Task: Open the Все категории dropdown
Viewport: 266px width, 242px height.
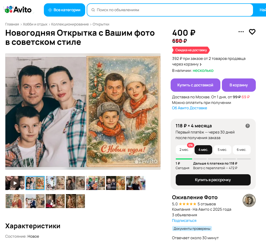Action: point(65,10)
